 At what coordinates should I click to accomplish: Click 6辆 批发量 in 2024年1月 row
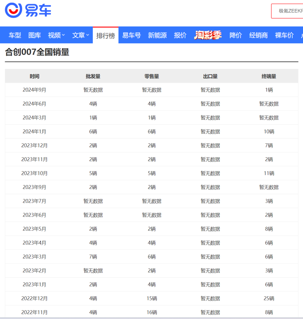[x=93, y=131]
